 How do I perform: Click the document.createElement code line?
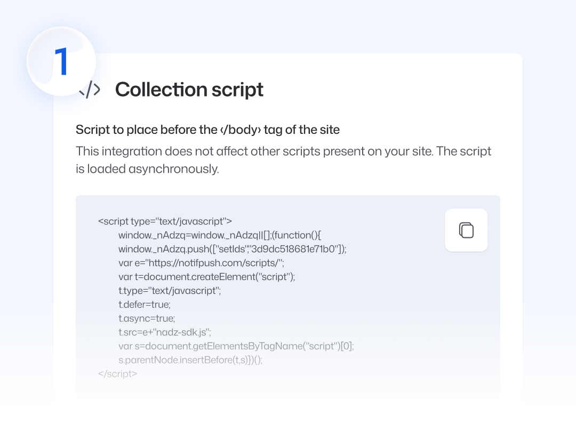click(x=207, y=277)
